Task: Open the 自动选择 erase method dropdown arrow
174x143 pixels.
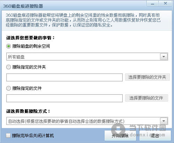Action: (164, 121)
